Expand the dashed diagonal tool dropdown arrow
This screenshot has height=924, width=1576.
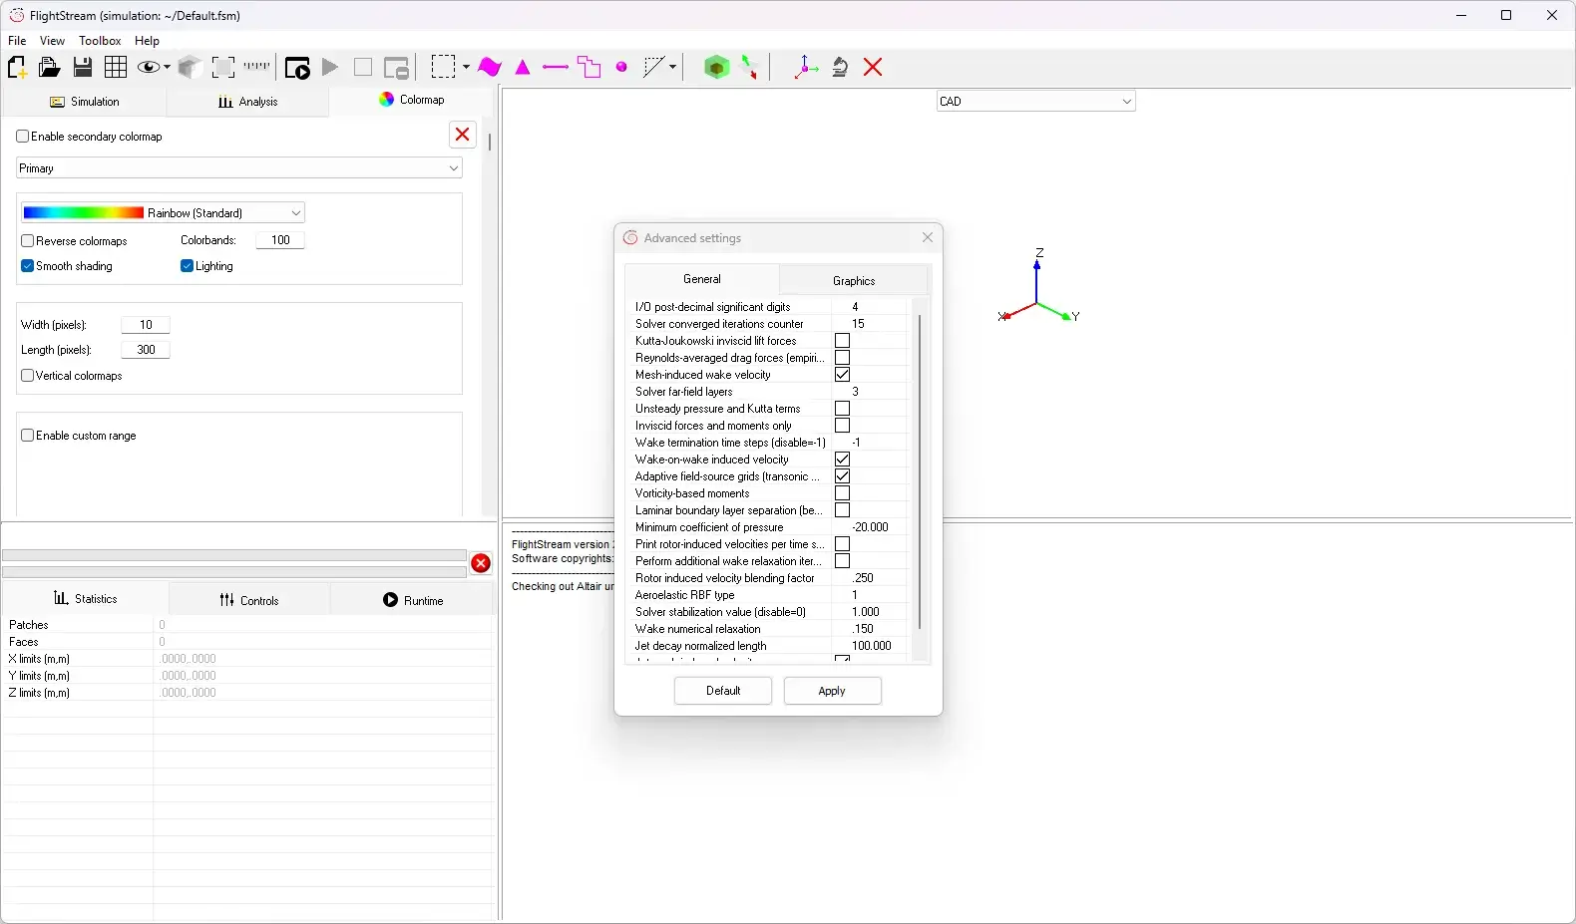672,68
